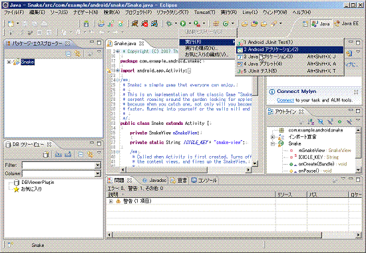366x253 pixels.
Task: Click the collapse-all icon in DB Tree View
Action: coord(81,154)
